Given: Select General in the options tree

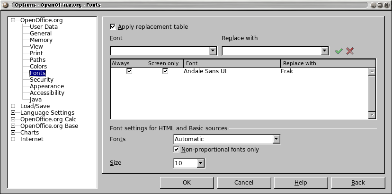Looking at the screenshot, I should [x=41, y=34].
